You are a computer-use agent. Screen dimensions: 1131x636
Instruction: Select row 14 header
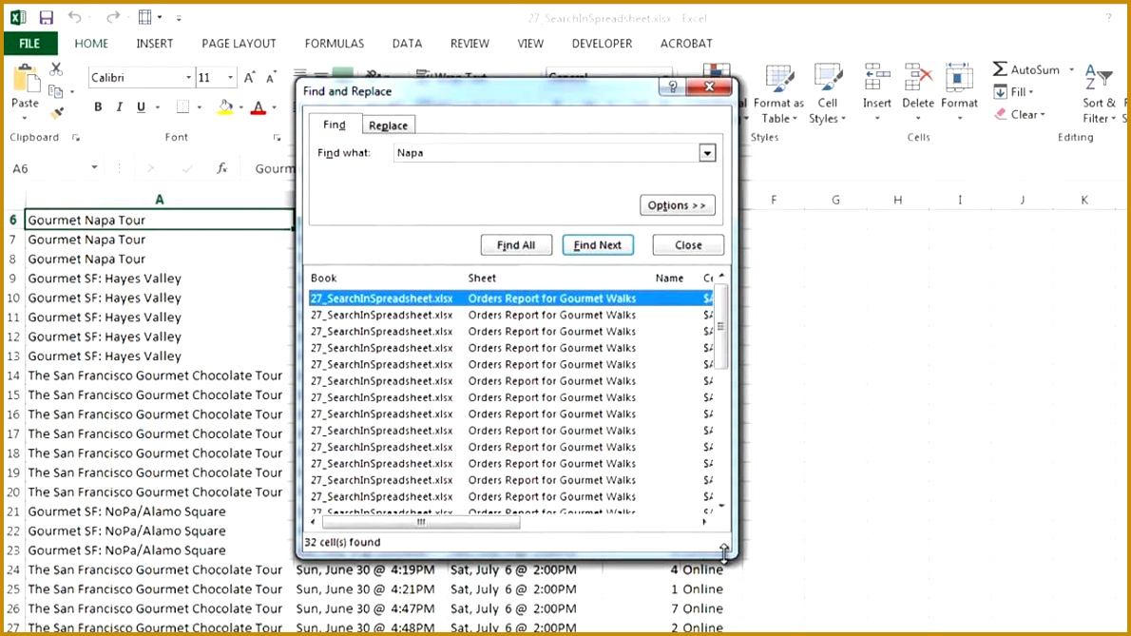[x=13, y=376]
